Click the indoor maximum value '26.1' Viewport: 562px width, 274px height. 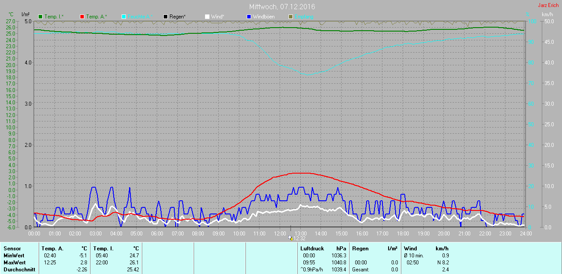(x=134, y=263)
